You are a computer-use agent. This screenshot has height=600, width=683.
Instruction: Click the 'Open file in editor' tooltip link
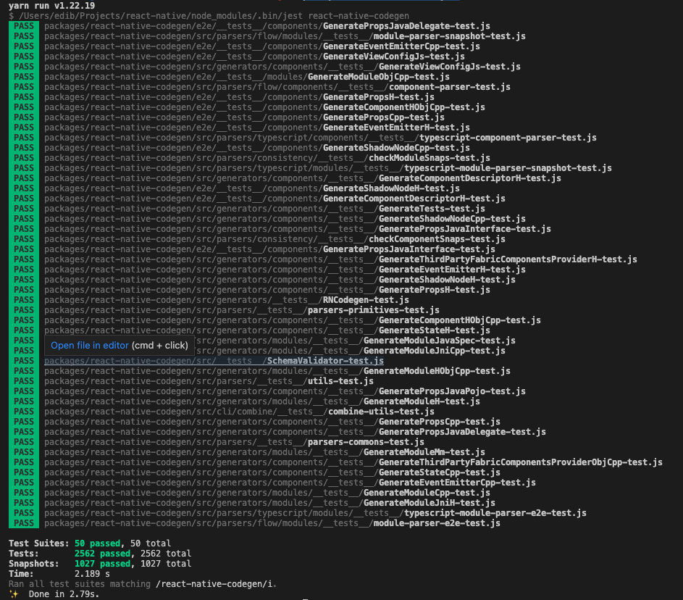(x=90, y=346)
